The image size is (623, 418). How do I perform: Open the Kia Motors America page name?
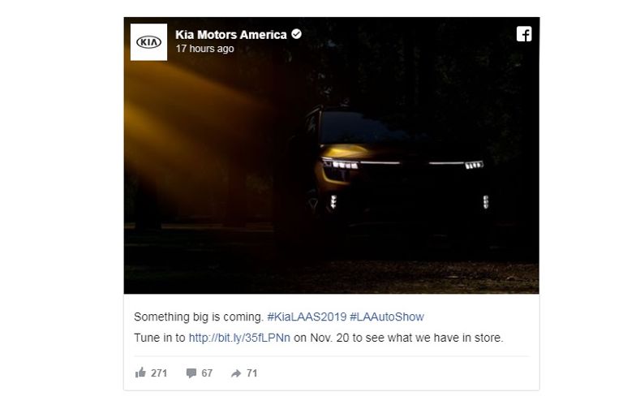click(231, 35)
